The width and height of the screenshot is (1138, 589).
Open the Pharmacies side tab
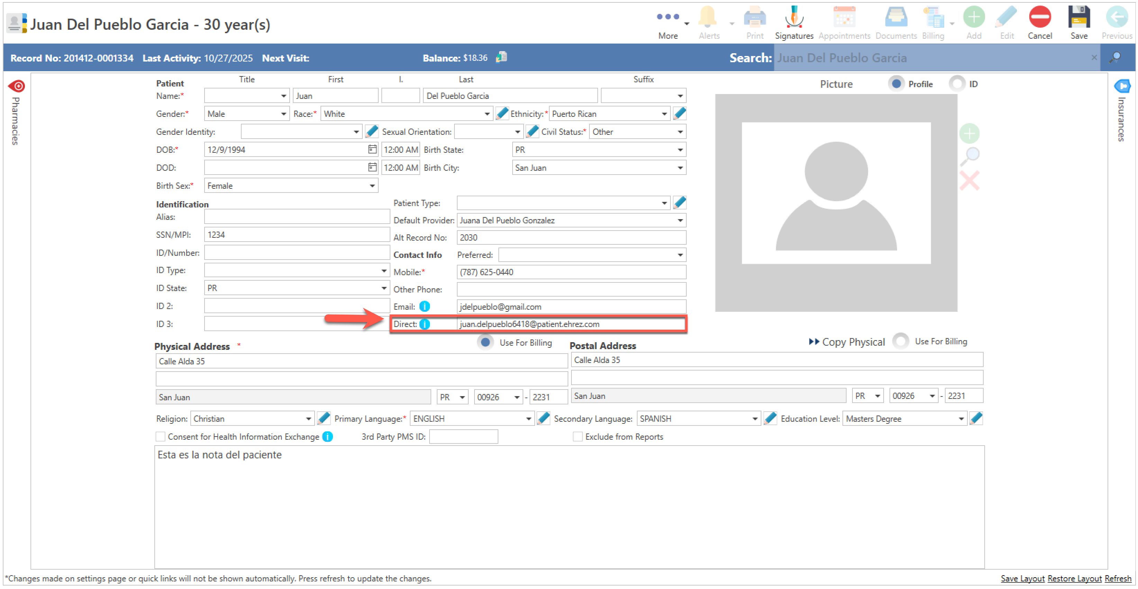(x=16, y=113)
